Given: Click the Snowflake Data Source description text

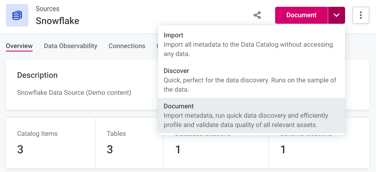Looking at the screenshot, I should [74, 93].
